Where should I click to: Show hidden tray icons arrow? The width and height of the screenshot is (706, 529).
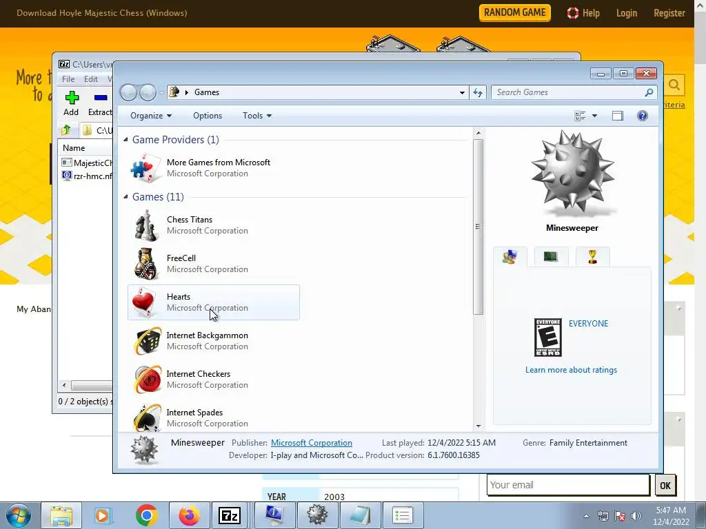click(x=586, y=516)
